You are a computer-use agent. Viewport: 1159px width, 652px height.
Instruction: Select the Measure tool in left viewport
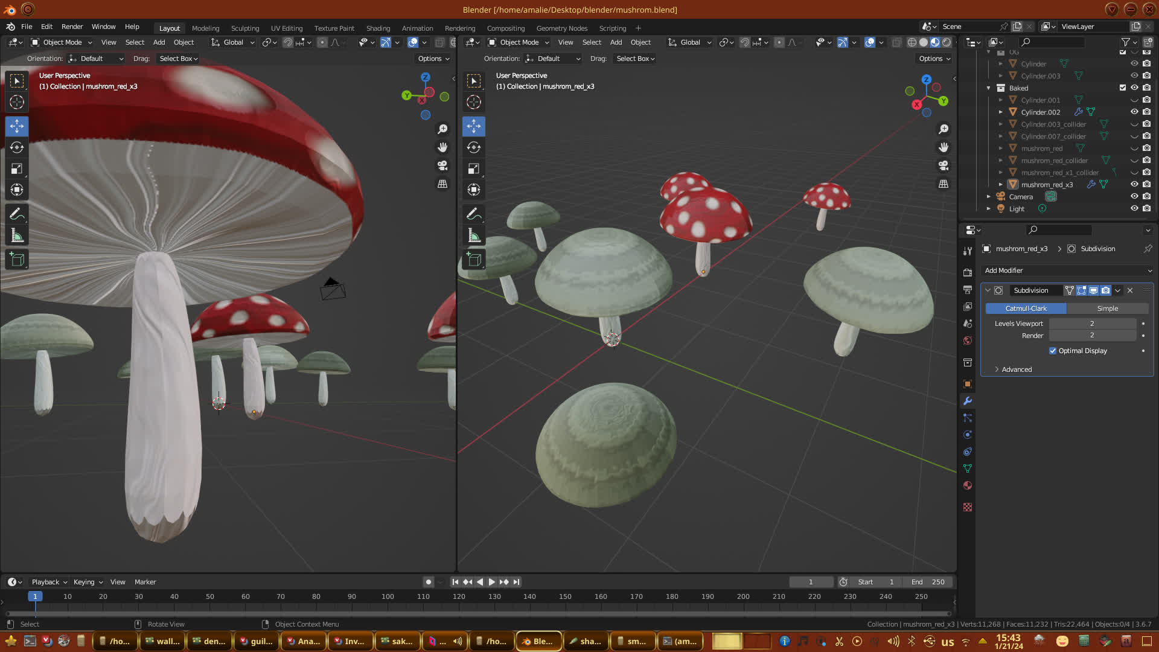[17, 235]
